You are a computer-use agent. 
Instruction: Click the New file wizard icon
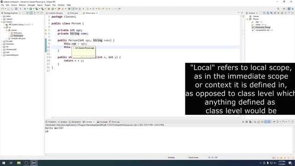[x=2, y=9]
